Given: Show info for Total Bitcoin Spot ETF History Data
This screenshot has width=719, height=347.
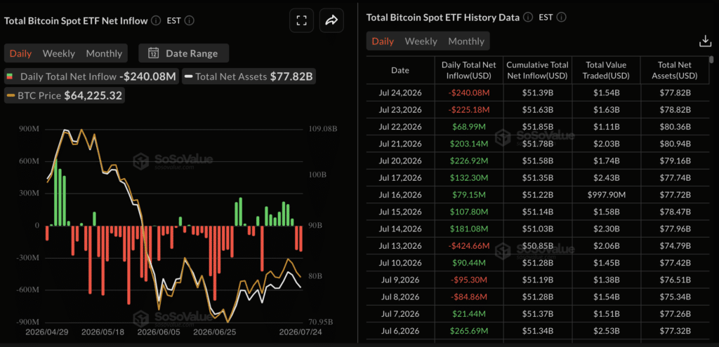Looking at the screenshot, I should pos(528,18).
